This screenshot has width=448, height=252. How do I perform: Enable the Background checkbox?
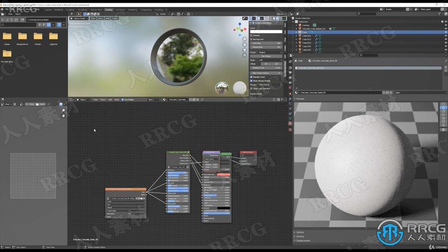click(251, 39)
